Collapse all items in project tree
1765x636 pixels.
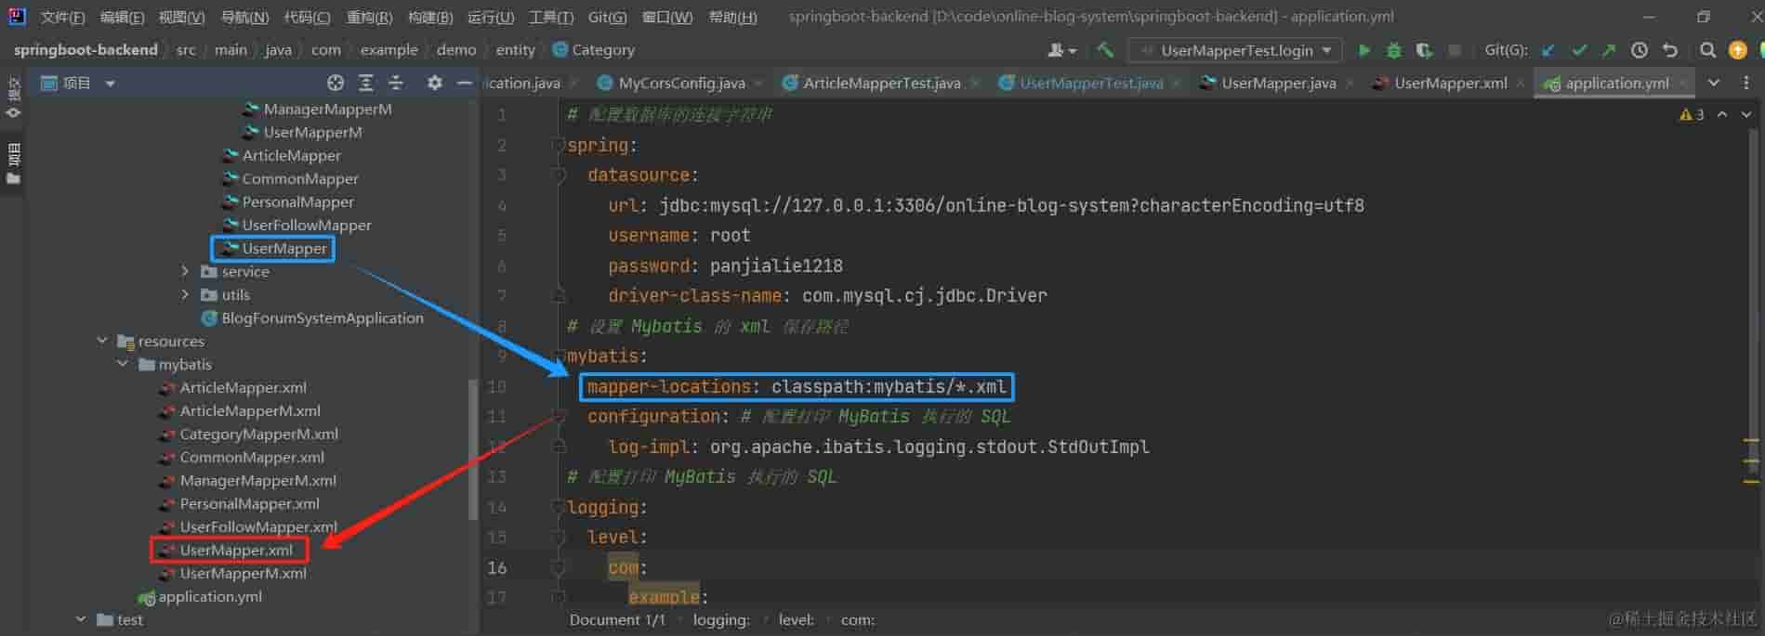(396, 83)
